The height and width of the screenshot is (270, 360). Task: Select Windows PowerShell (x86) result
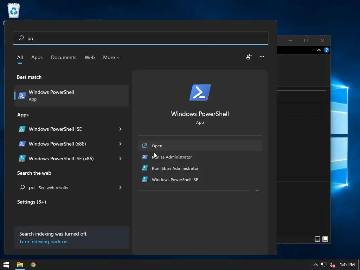pyautogui.click(x=72, y=144)
